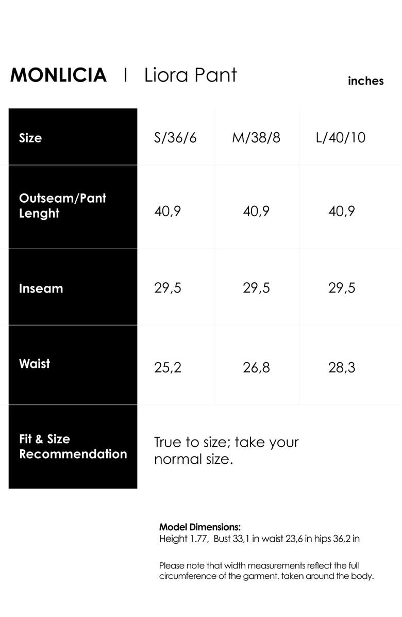The height and width of the screenshot is (617, 402).
Task: Select the S/36/6 size column
Action: click(175, 138)
